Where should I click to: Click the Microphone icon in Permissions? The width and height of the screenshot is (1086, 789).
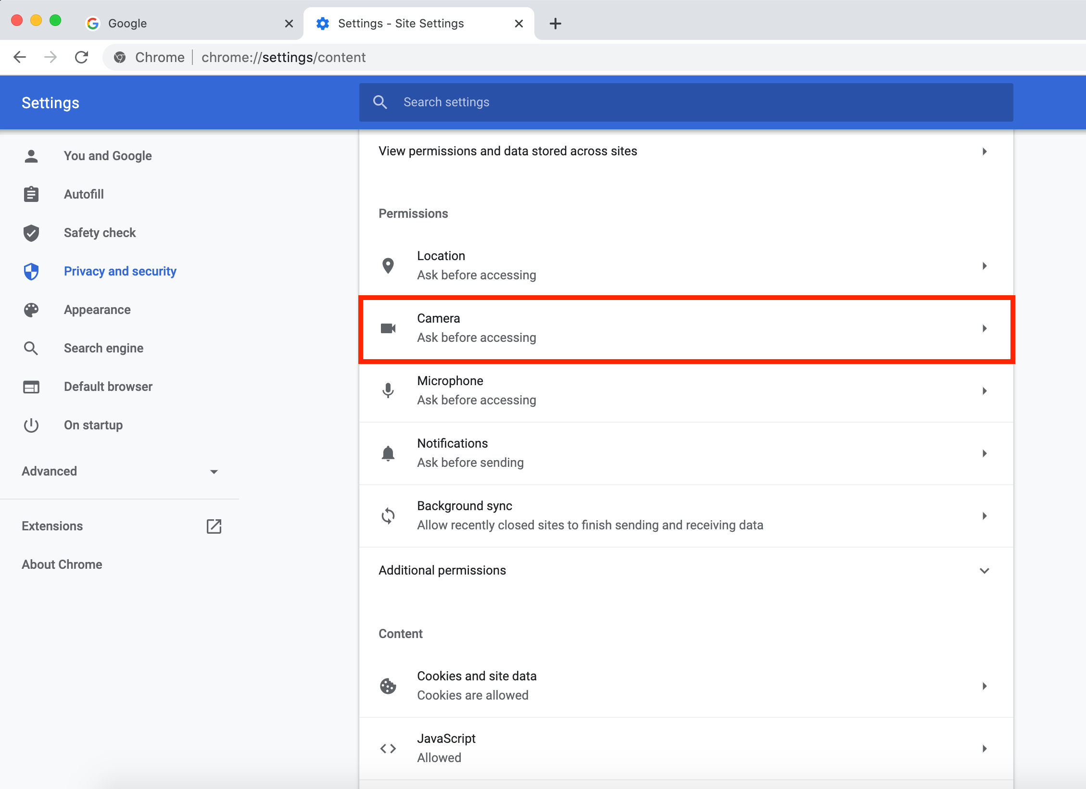(x=388, y=390)
